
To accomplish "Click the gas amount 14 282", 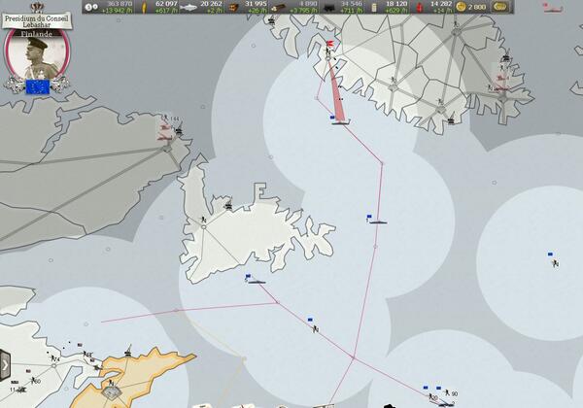I will [x=441, y=4].
